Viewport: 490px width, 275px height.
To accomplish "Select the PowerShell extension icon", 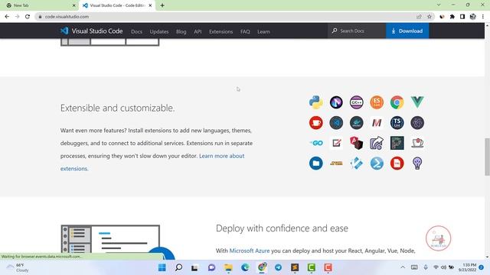I will tap(377, 163).
